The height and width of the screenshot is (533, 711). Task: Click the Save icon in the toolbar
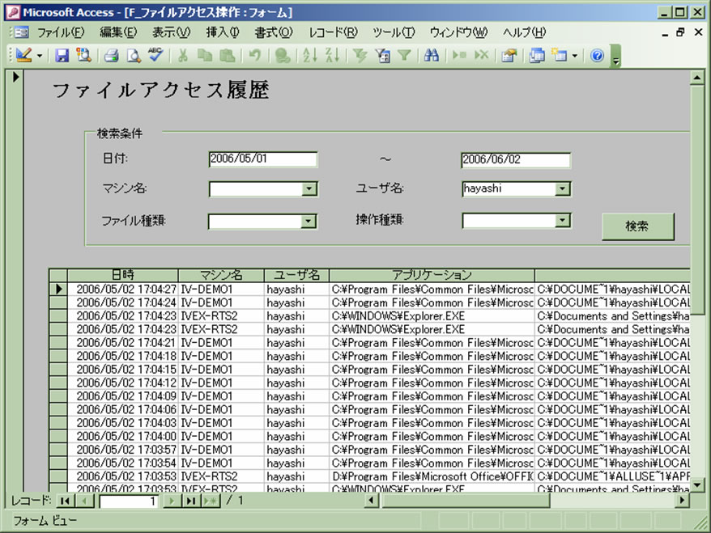point(62,56)
